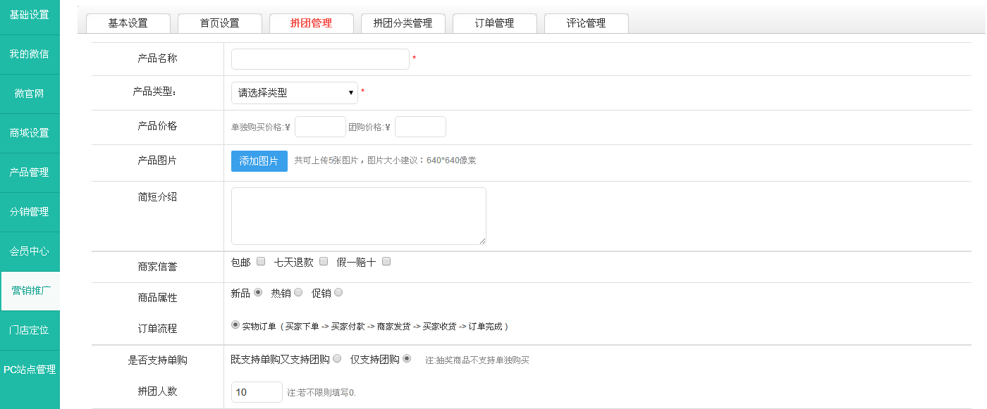Select 既支持单购又支持团购 radio option
This screenshot has width=987, height=409.
click(337, 359)
